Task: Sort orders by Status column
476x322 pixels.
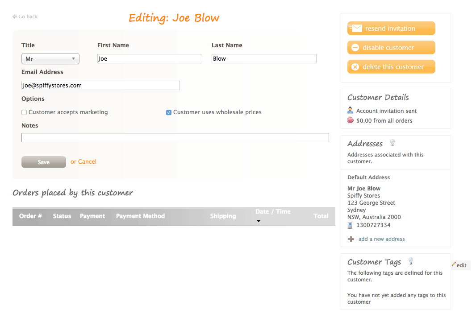Action: [x=62, y=216]
